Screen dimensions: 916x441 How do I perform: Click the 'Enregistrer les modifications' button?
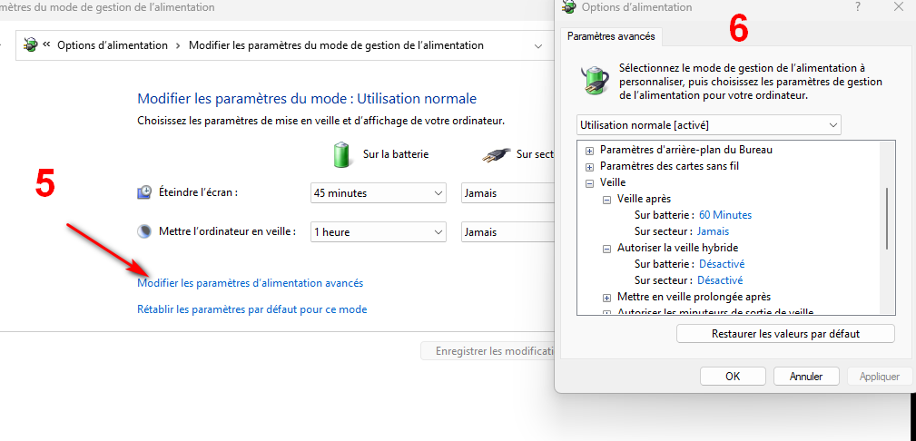click(488, 351)
